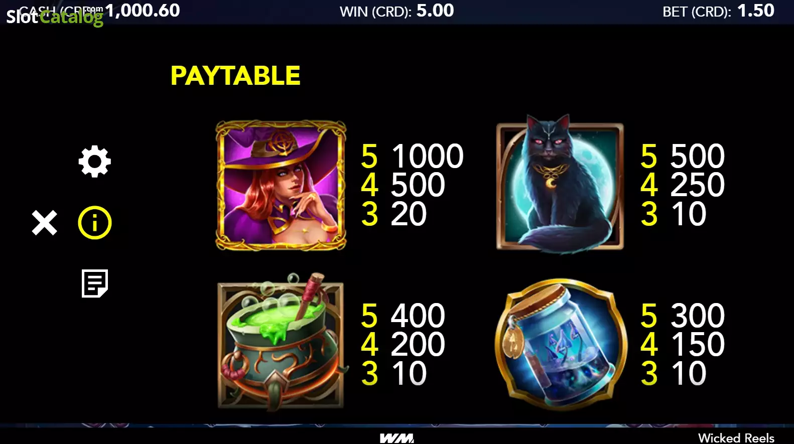Click the jar 300 payout value
This screenshot has height=444, width=794.
(x=698, y=316)
